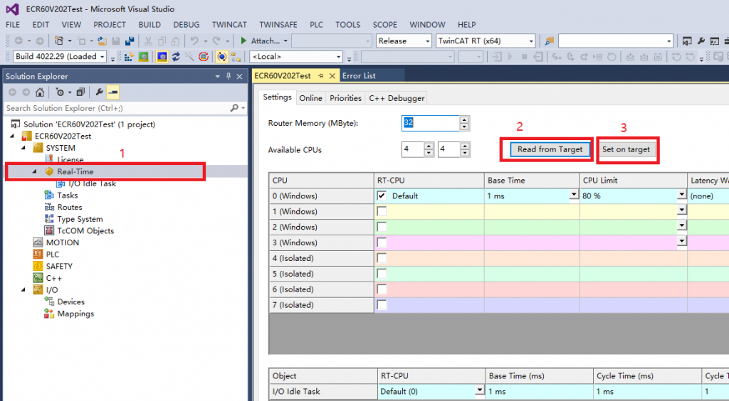Click the New Project toolbar icon
Viewport: 729px width, 401px height.
click(59, 41)
